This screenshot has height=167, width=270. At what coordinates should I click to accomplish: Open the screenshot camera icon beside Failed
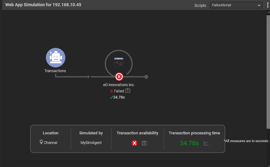128,90
